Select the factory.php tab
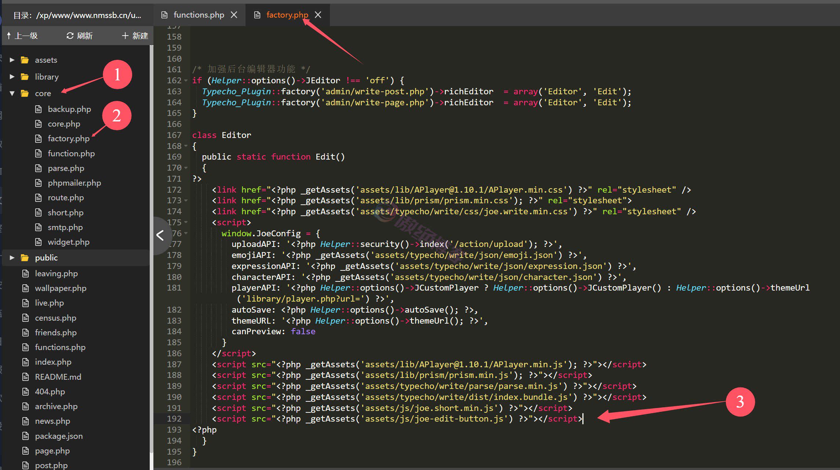Image resolution: width=840 pixels, height=470 pixels. tap(287, 15)
